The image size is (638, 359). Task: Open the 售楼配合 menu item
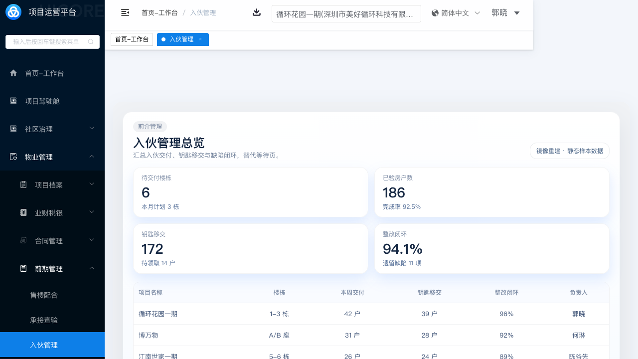coord(44,295)
